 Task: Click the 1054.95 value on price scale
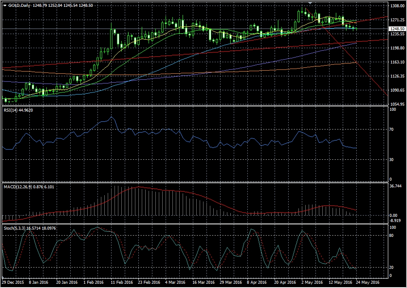(397, 104)
